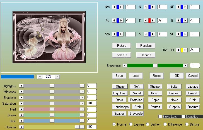203x130 pixels.
Task: Increase DIVISOR with right arrow
Action: coord(185,50)
